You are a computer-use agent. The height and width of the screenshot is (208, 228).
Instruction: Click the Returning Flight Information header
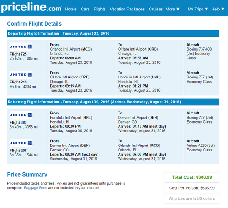click(113, 102)
